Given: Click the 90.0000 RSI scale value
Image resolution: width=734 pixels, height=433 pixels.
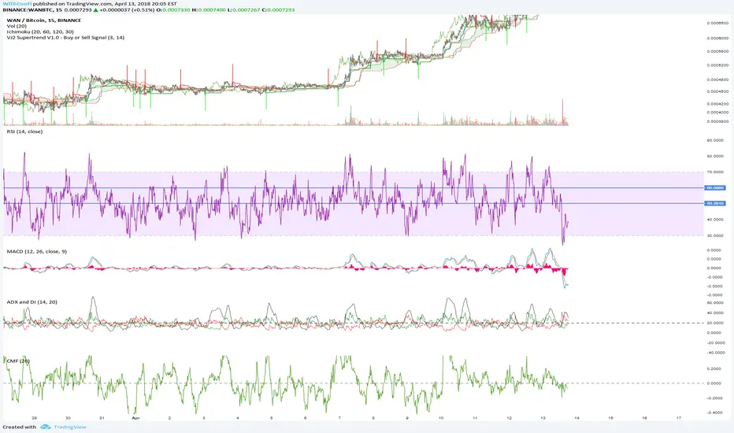Looking at the screenshot, I should (715, 140).
